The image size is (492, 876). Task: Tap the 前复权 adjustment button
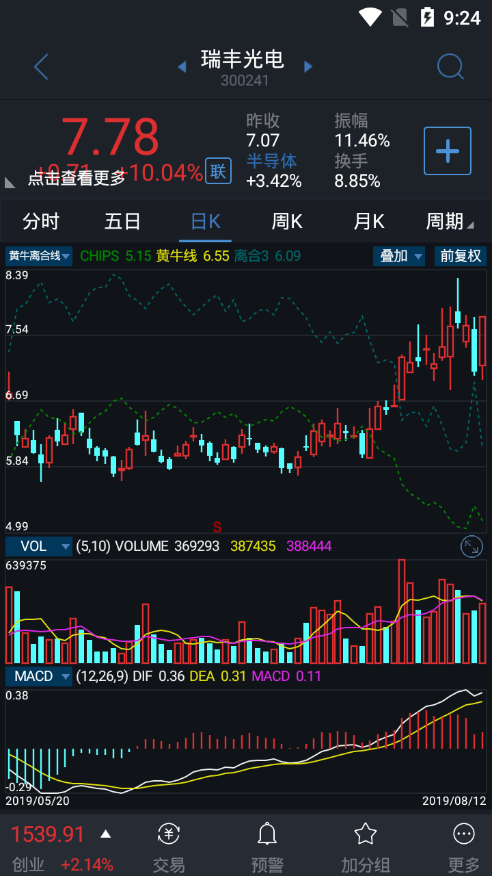point(461,257)
